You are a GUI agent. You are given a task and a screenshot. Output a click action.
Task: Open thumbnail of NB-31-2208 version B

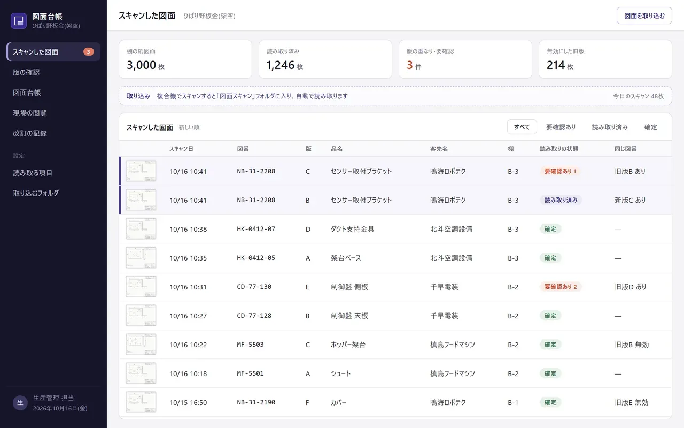coord(141,200)
